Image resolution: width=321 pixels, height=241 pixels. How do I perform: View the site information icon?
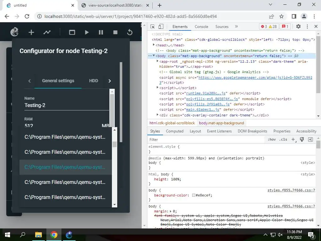coord(39,16)
